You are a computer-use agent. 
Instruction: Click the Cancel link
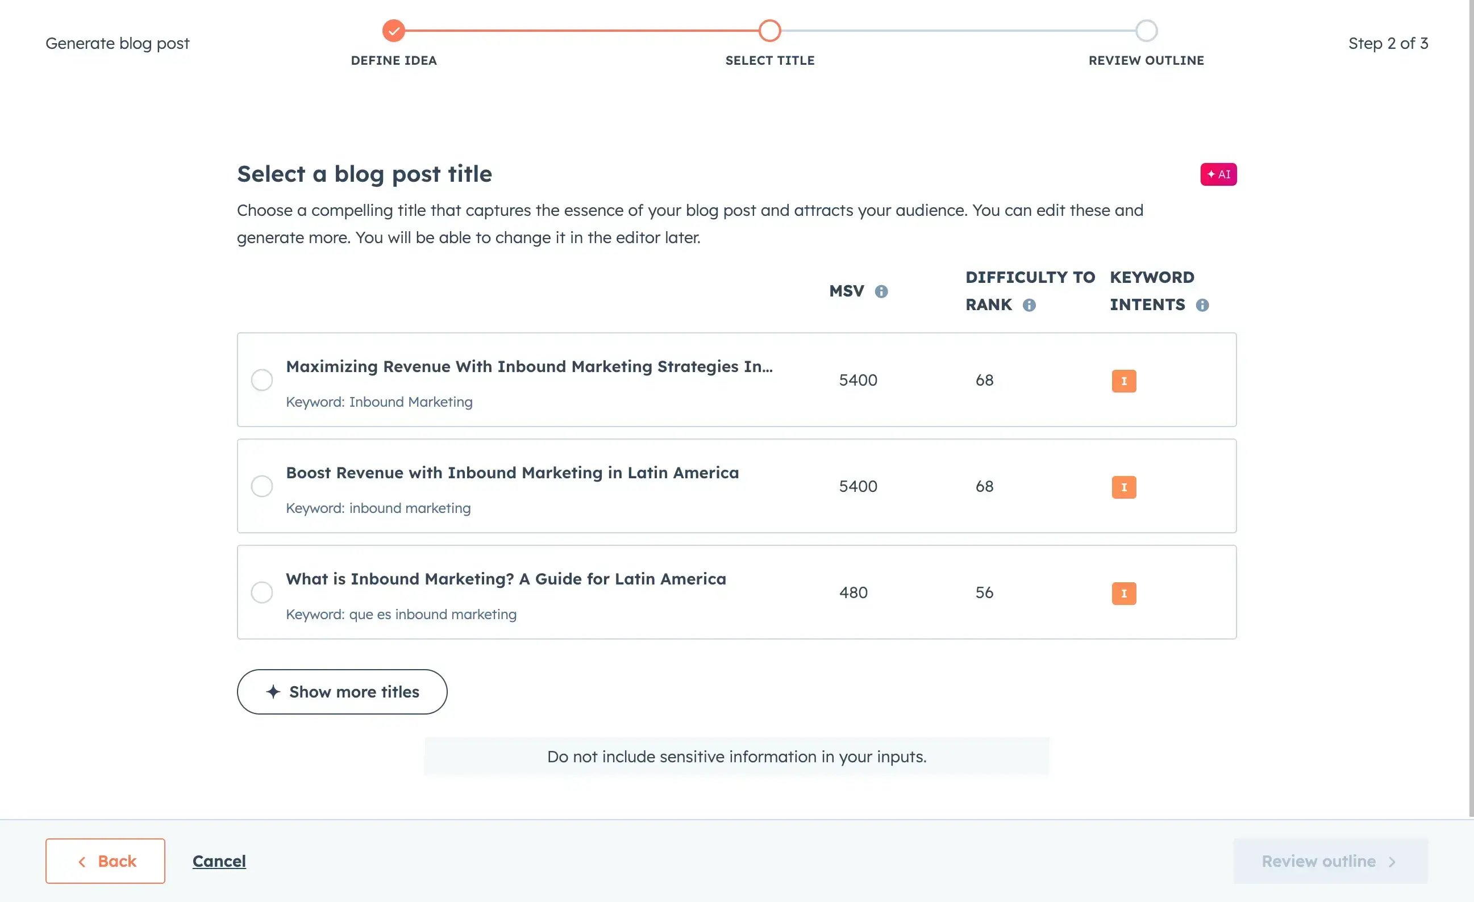219,861
